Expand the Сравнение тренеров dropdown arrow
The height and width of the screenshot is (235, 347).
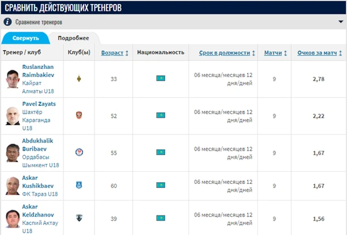[340, 22]
